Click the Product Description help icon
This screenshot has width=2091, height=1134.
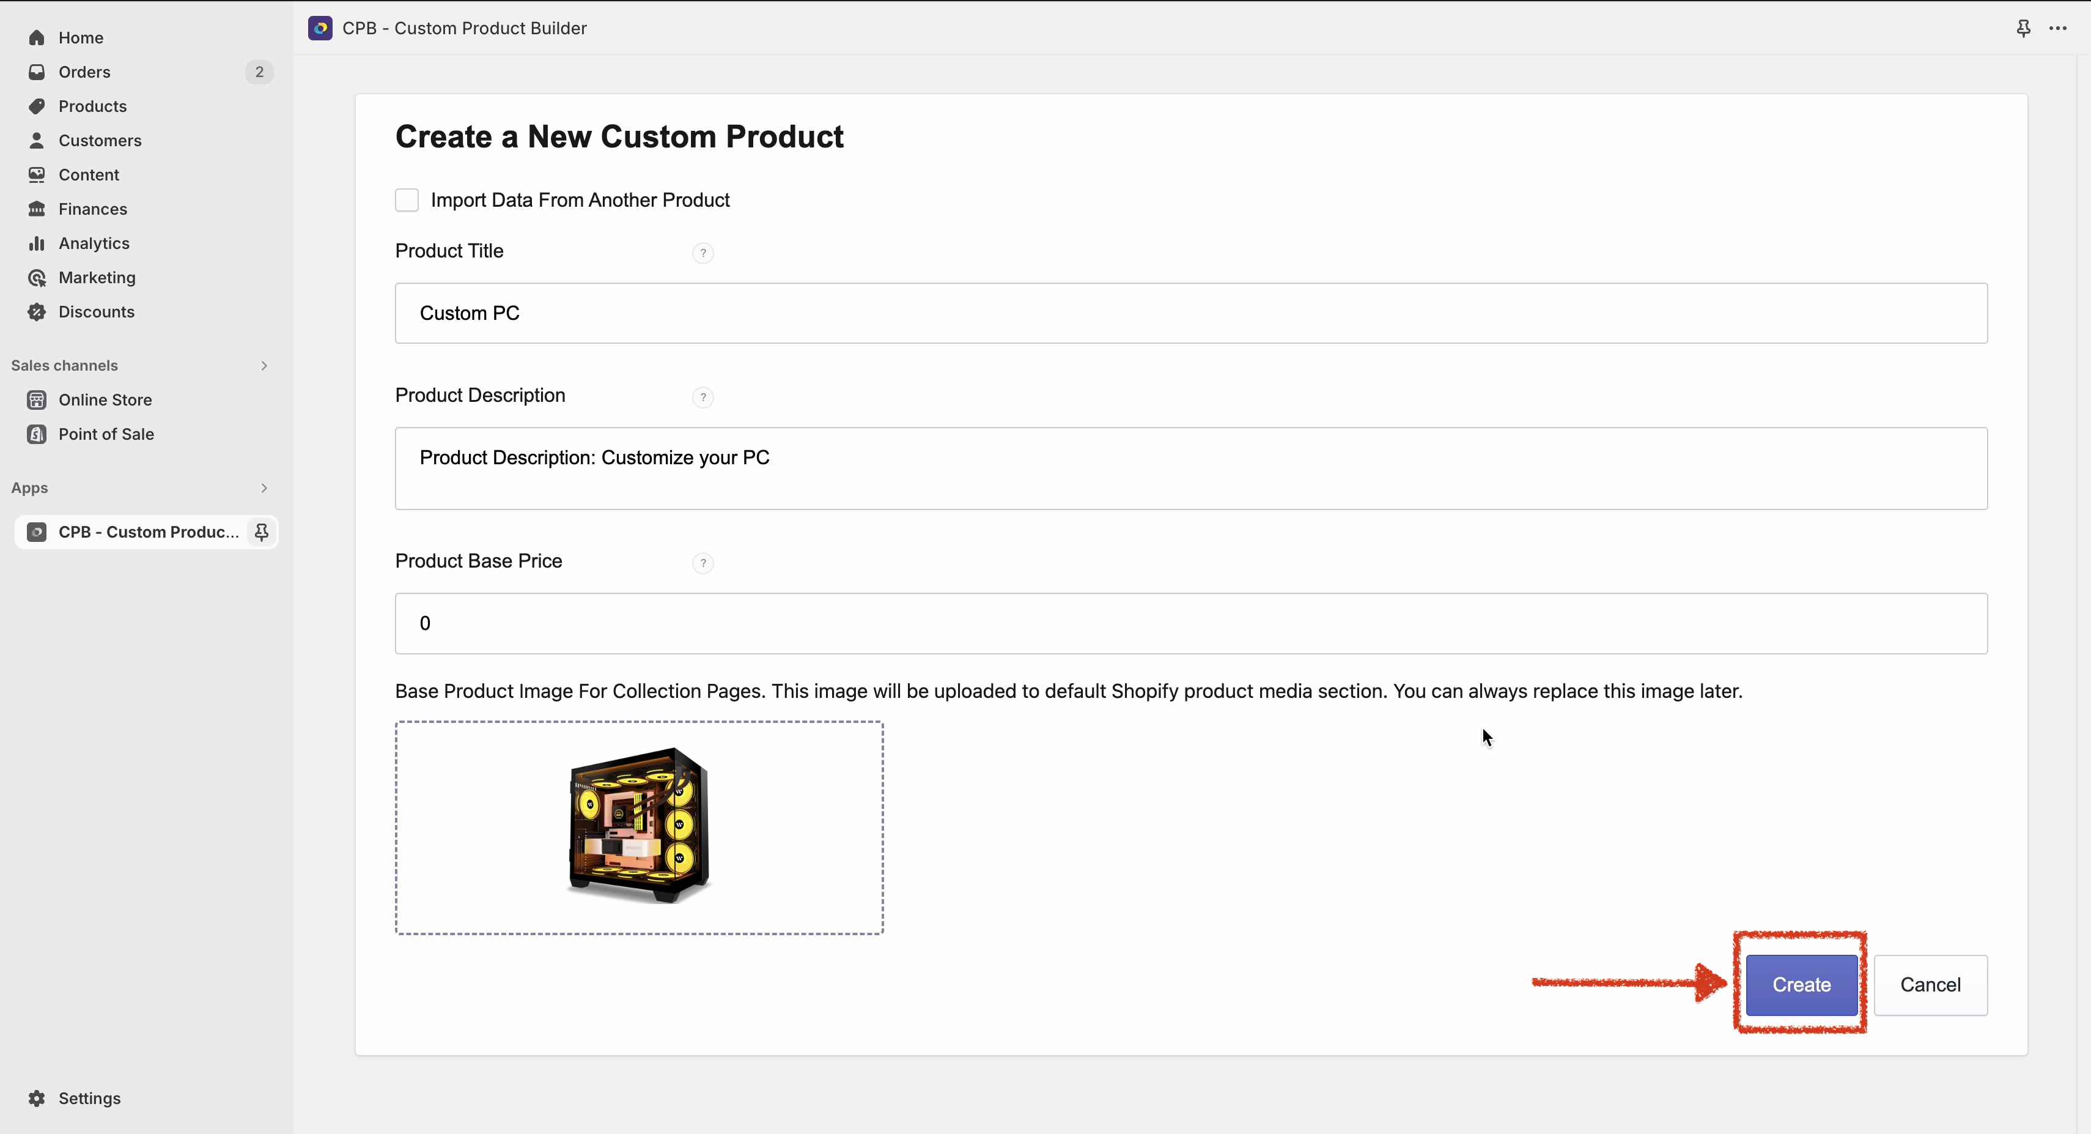click(703, 397)
